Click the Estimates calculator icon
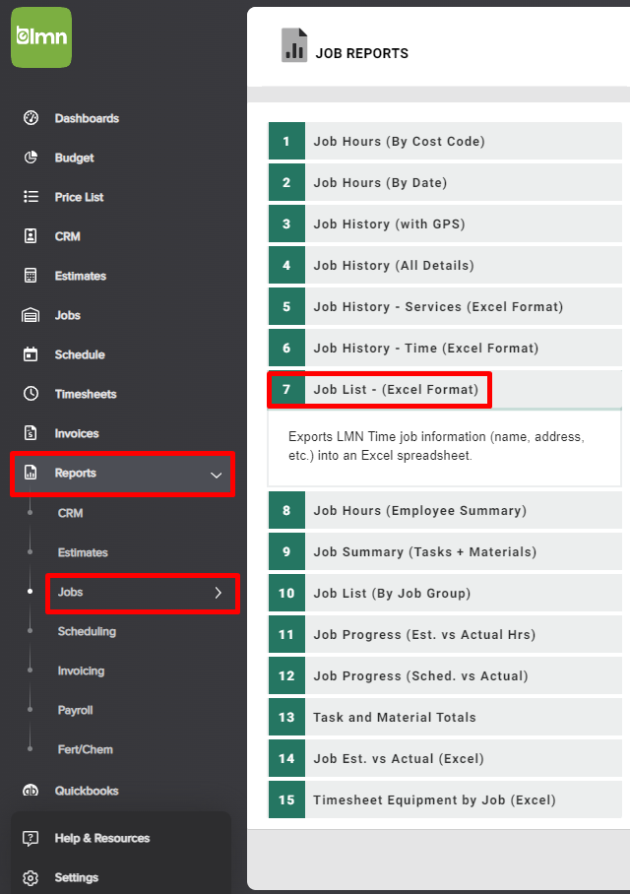This screenshot has width=630, height=894. (31, 276)
